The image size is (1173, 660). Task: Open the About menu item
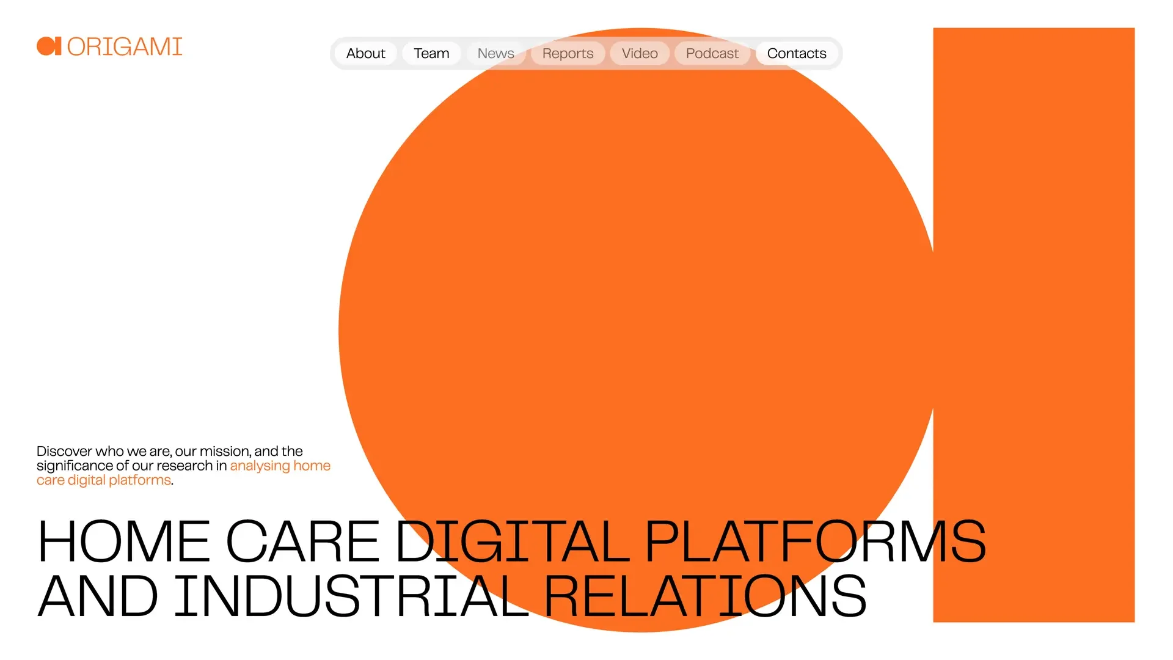pos(365,54)
